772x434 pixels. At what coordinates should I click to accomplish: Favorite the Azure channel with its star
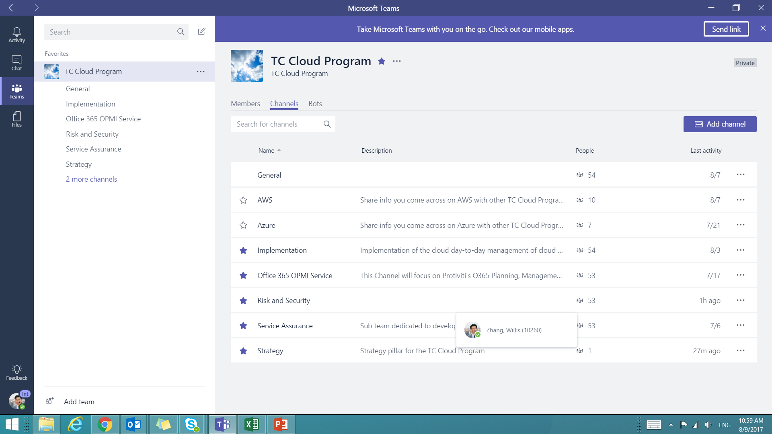(243, 225)
